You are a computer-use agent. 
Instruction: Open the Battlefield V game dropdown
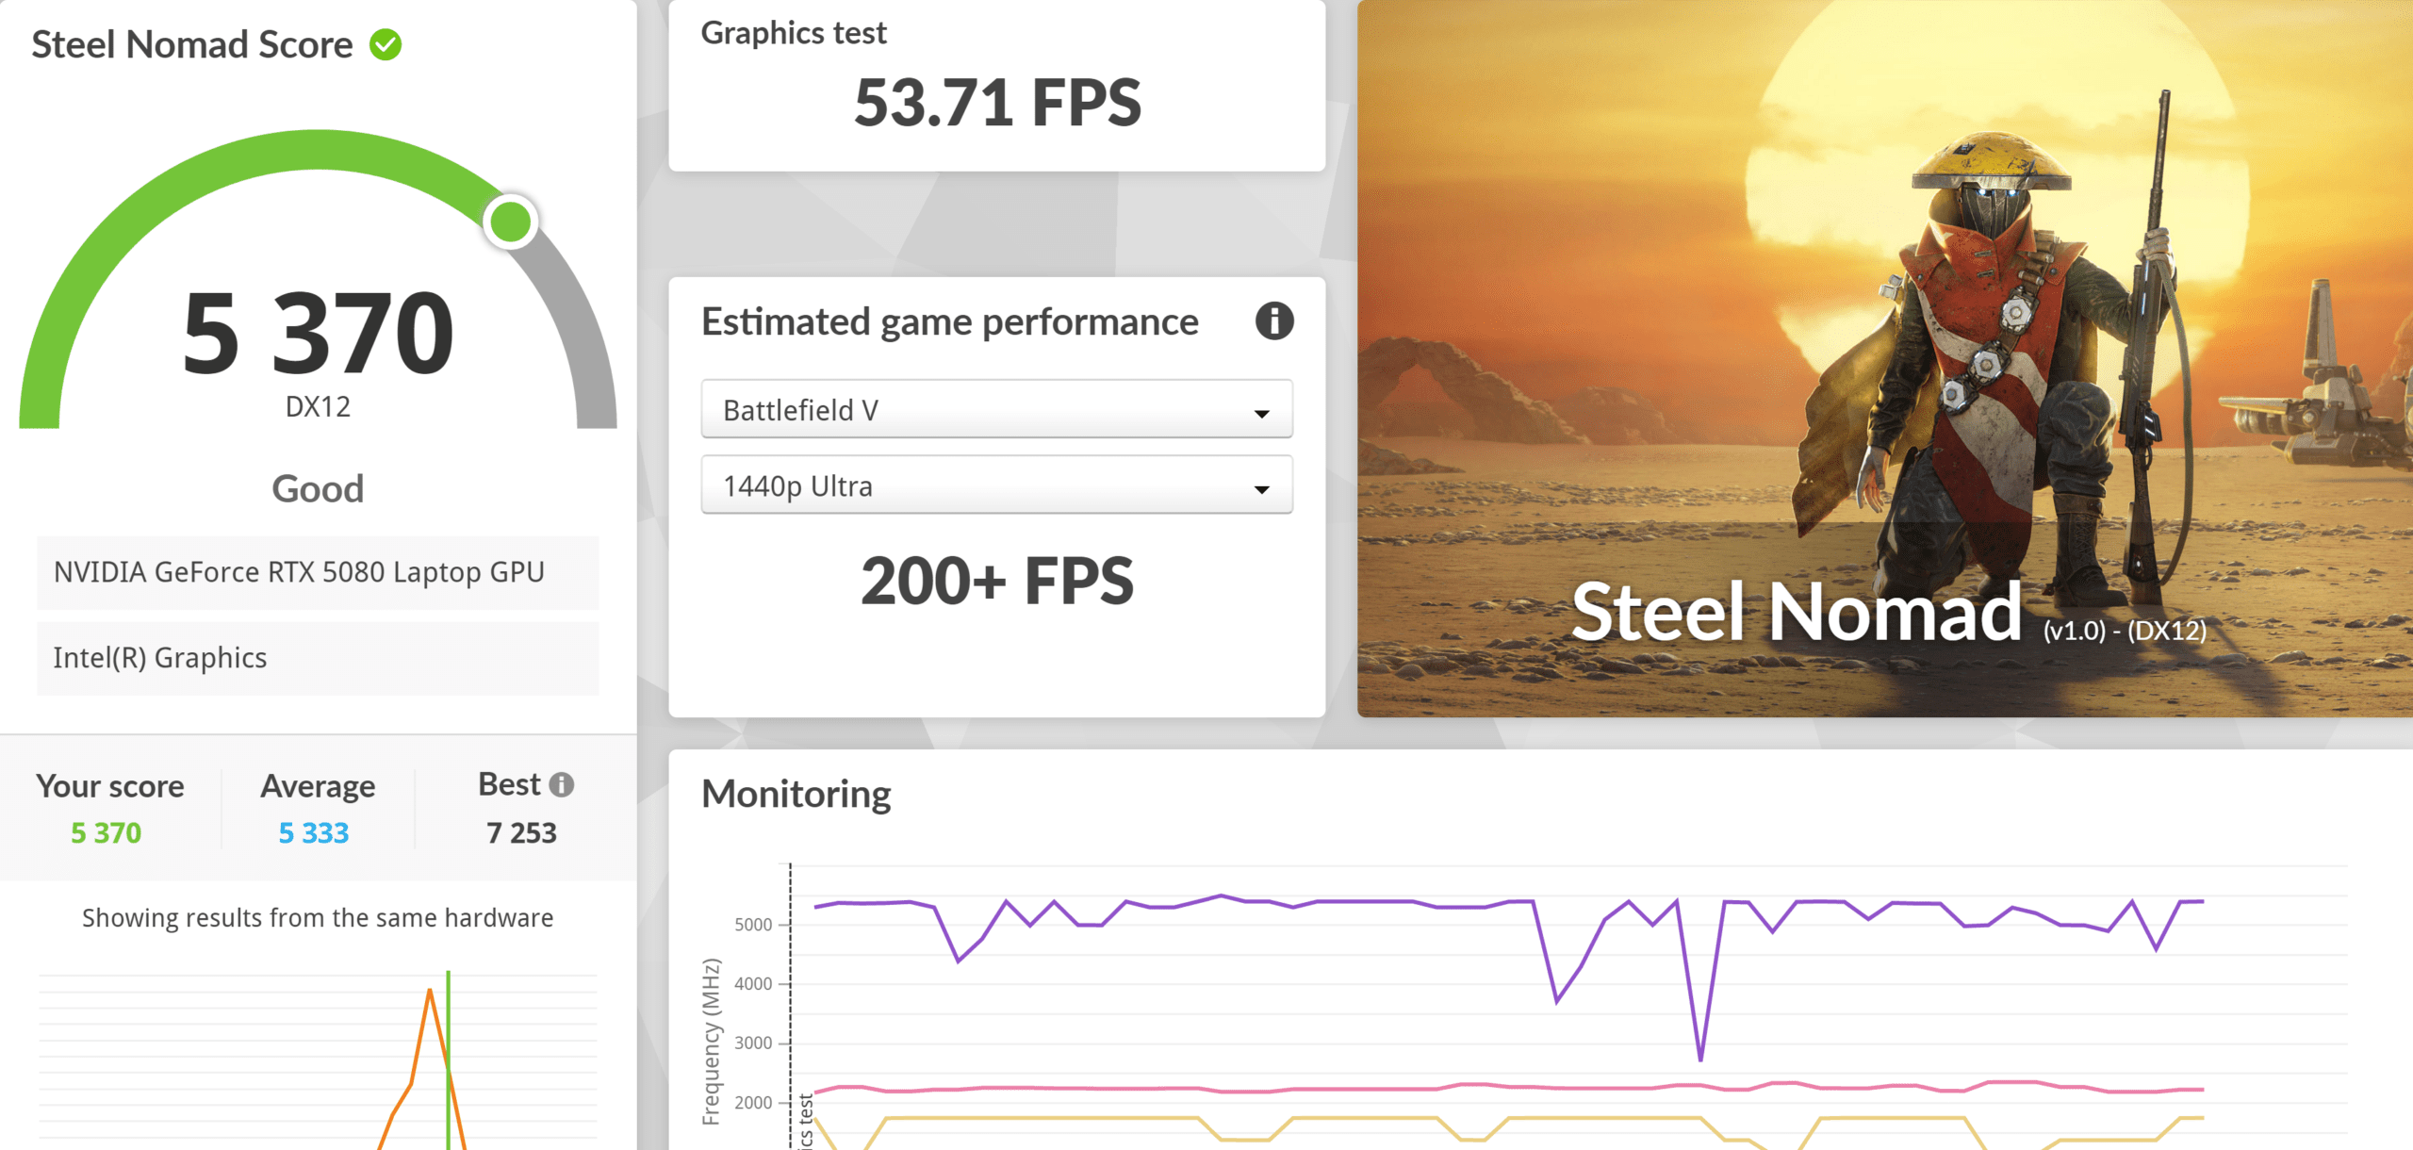996,409
